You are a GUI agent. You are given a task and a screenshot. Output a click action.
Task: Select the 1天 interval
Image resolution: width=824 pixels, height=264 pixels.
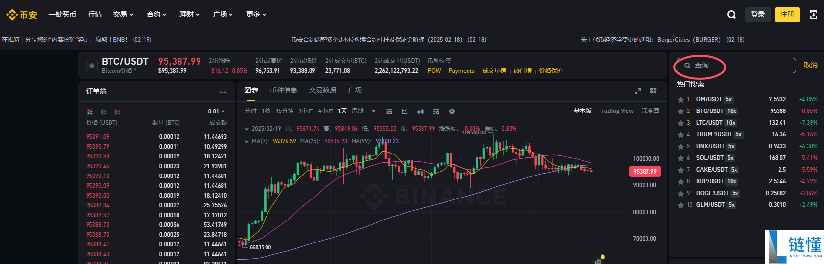click(342, 111)
